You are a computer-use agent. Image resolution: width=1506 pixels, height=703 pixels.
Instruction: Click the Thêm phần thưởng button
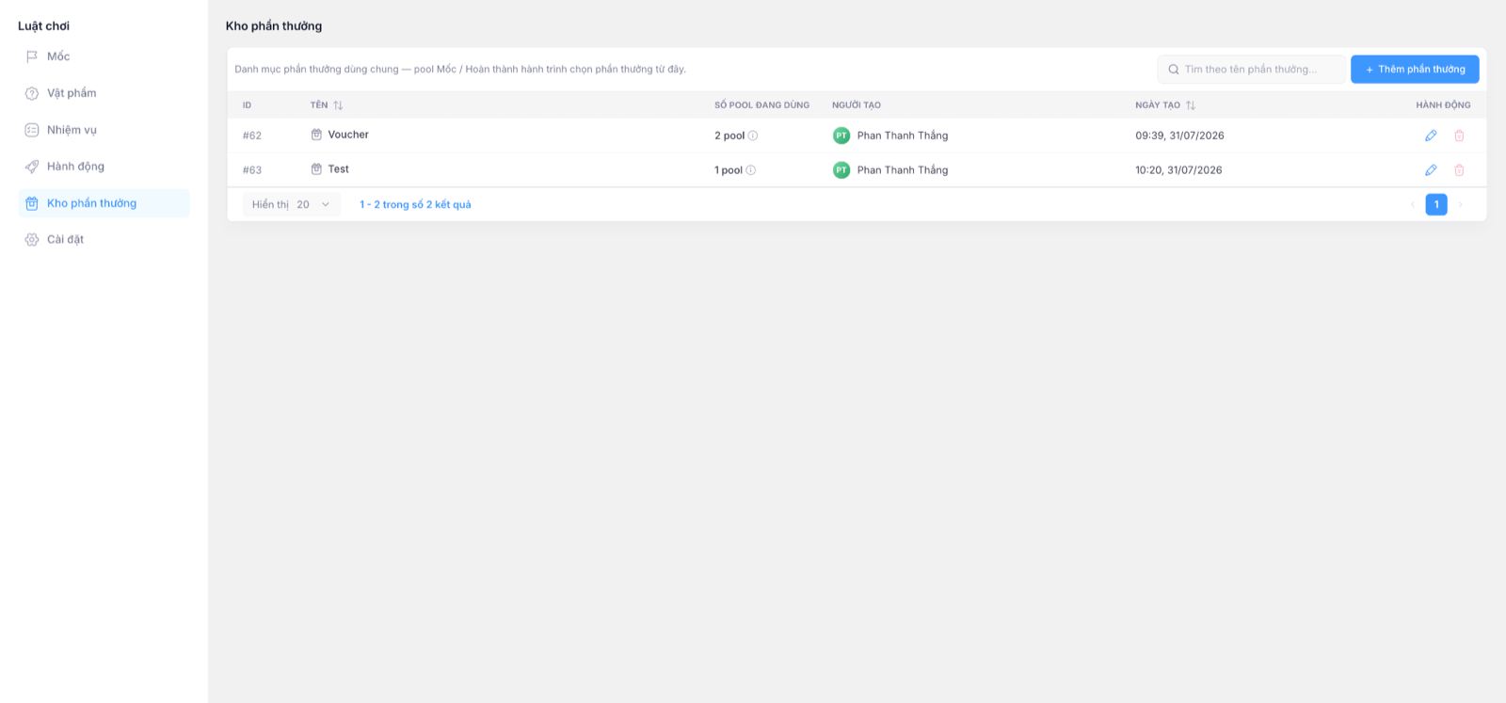(x=1415, y=70)
